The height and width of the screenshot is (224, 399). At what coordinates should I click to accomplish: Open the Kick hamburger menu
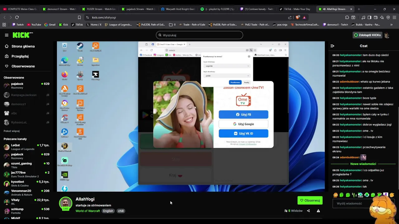[x=7, y=35]
